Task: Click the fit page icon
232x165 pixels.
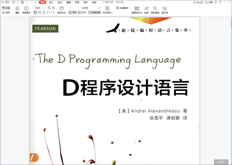Action: pos(39,13)
